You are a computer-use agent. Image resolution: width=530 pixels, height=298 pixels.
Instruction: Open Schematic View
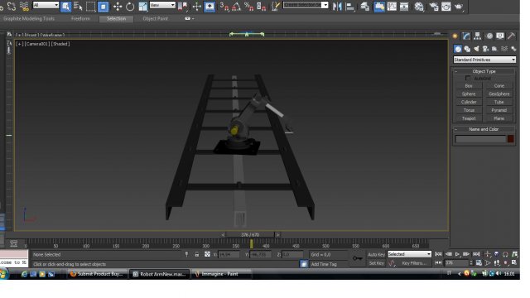[404, 7]
